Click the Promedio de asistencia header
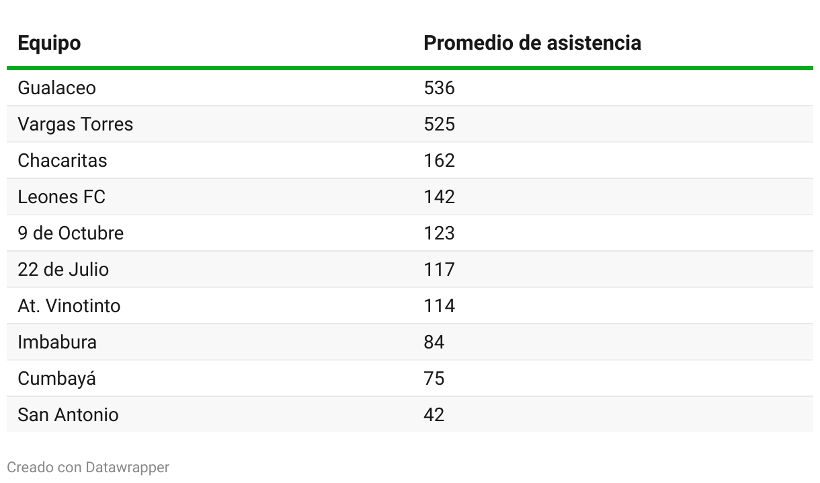820x483 pixels. tap(532, 43)
